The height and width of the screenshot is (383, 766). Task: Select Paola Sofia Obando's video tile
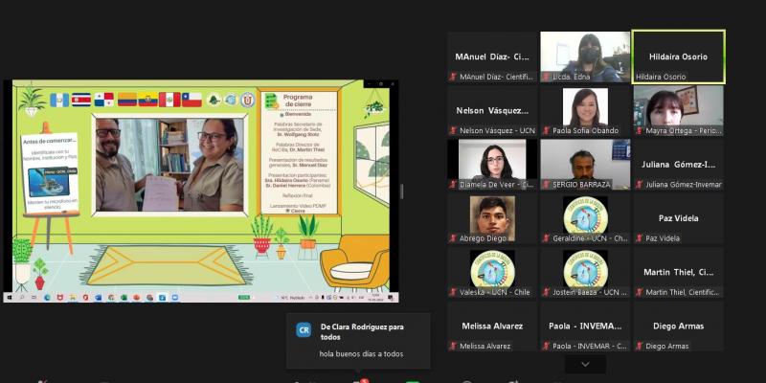point(585,111)
